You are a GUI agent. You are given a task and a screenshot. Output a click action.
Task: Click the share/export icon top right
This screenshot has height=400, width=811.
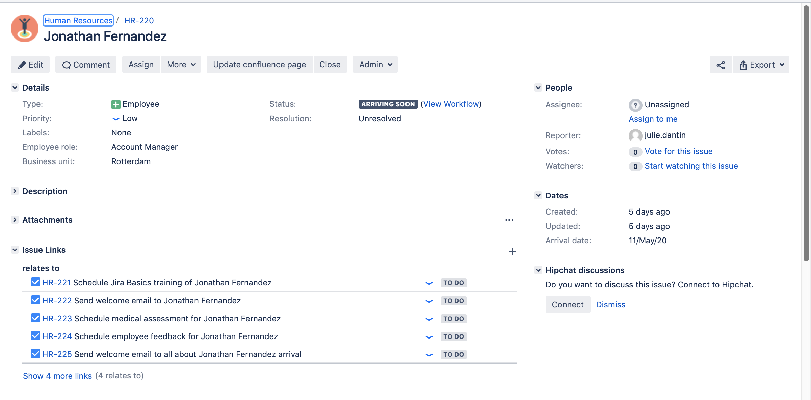tap(721, 64)
